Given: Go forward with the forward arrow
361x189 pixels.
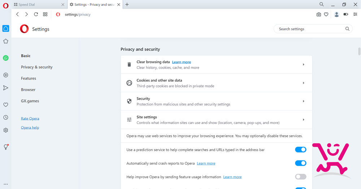Looking at the screenshot, I should 26,14.
